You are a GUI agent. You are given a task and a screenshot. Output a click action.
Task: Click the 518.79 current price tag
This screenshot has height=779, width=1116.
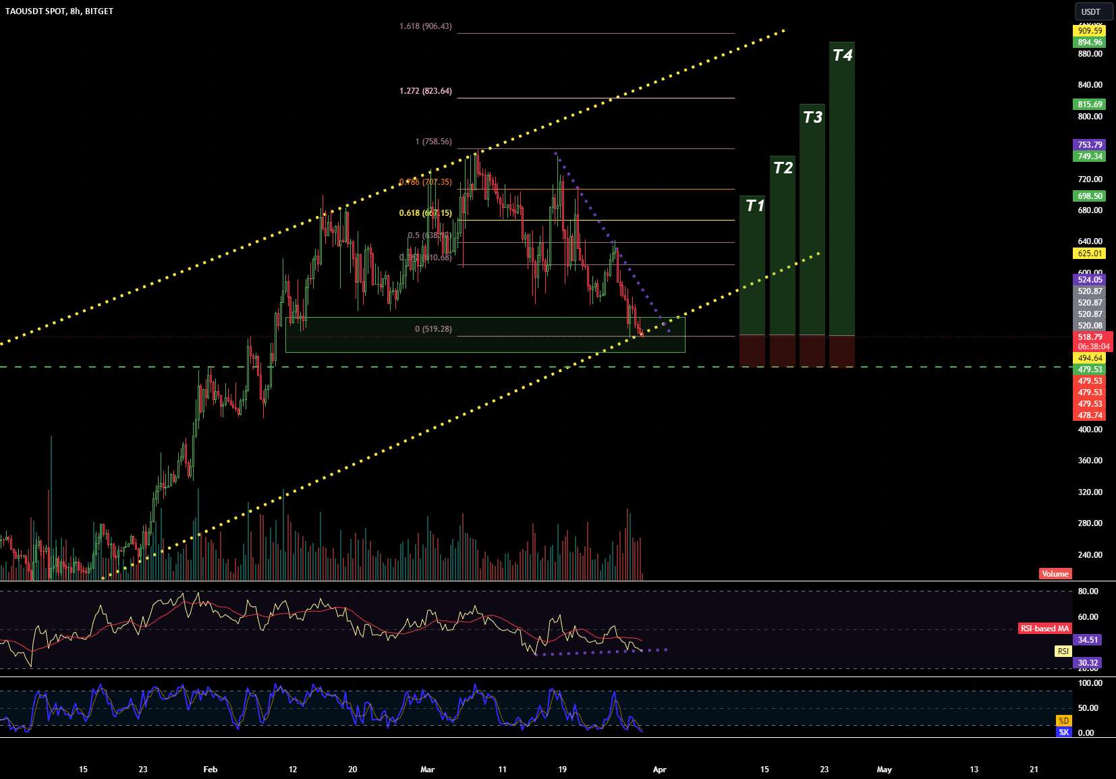click(1090, 337)
